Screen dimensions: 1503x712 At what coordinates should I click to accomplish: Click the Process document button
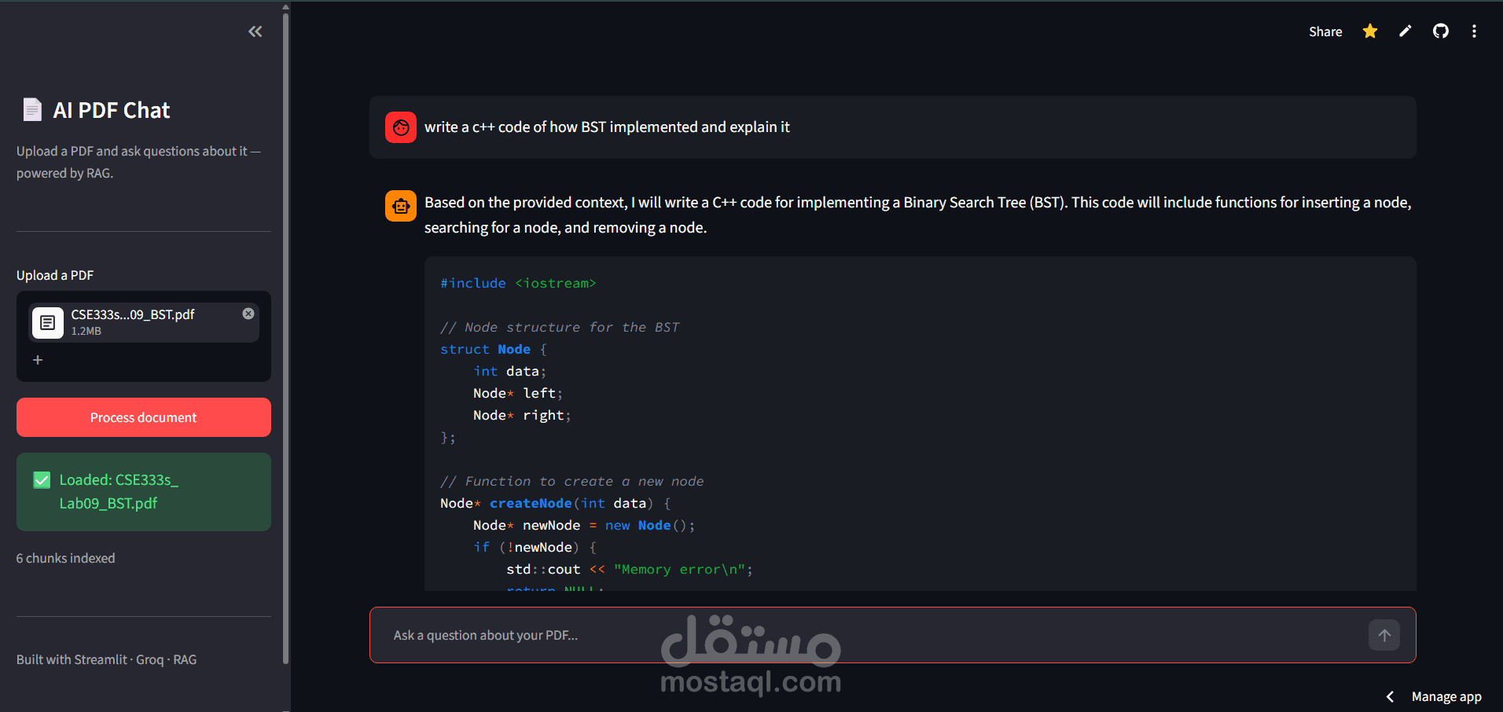point(144,417)
